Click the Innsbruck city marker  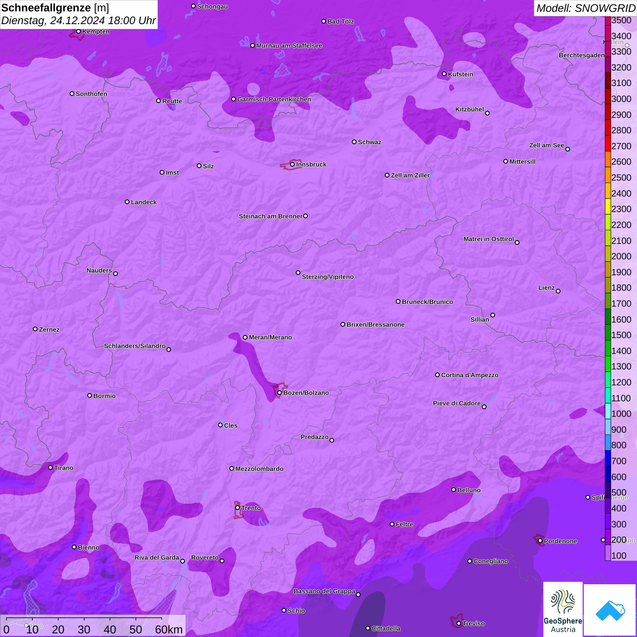click(293, 164)
